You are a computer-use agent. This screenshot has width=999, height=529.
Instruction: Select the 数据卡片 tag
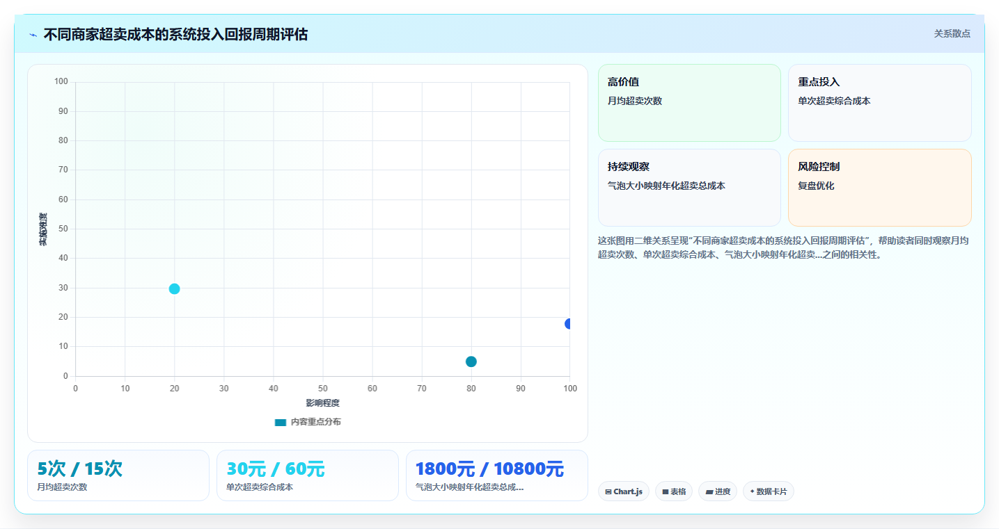[769, 491]
